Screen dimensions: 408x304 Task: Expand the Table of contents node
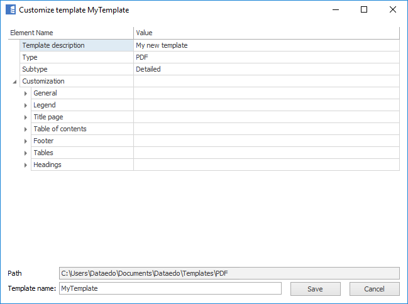[26, 129]
